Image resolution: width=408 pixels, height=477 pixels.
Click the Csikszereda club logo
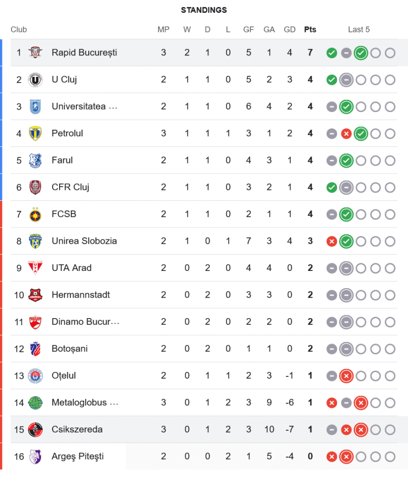[x=35, y=429]
